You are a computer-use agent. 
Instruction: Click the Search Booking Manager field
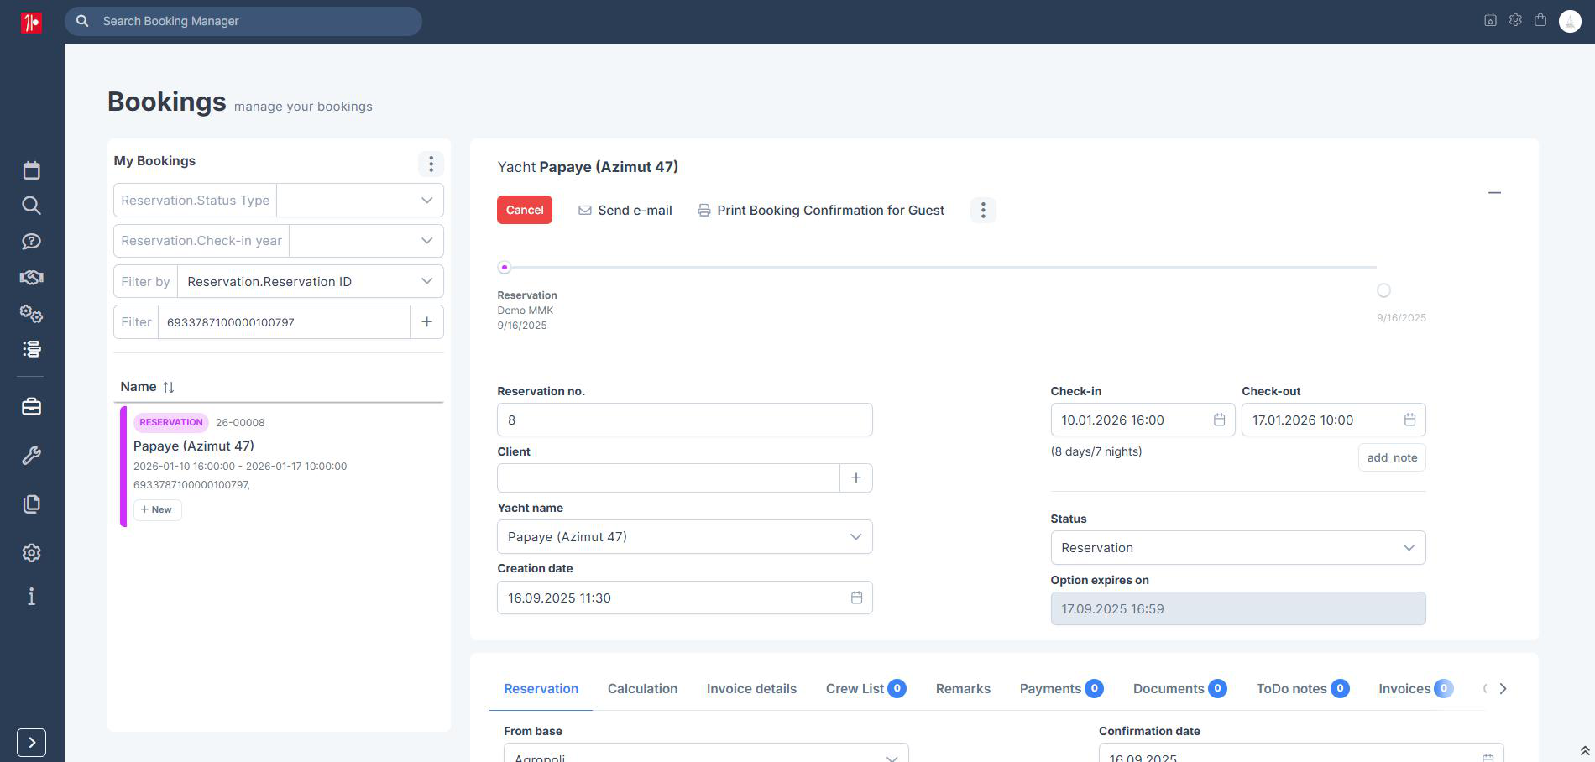tap(243, 21)
